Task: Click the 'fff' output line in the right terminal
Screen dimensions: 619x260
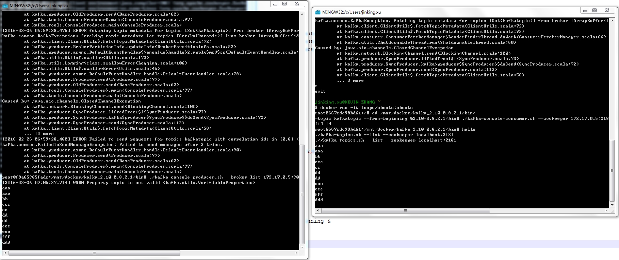Action: click(x=319, y=194)
